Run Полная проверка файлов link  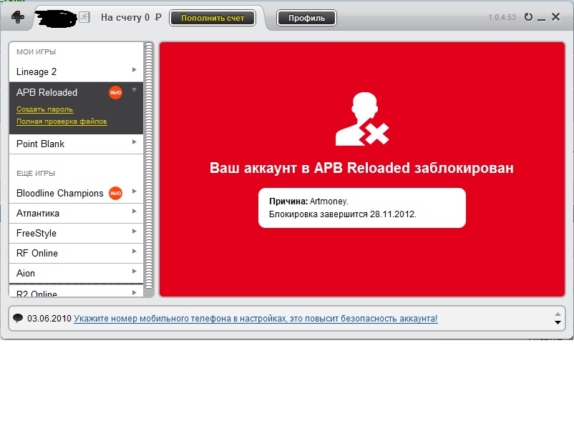click(x=62, y=121)
